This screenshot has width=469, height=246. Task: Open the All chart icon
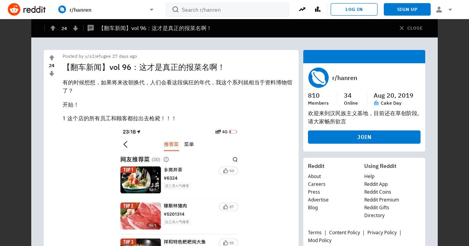[317, 9]
